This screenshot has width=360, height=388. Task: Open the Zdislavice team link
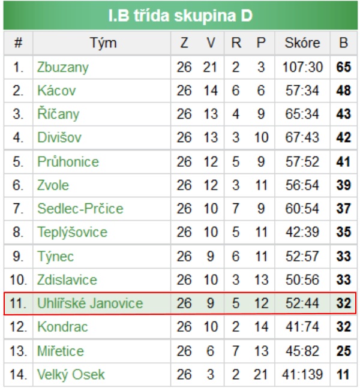(67, 279)
